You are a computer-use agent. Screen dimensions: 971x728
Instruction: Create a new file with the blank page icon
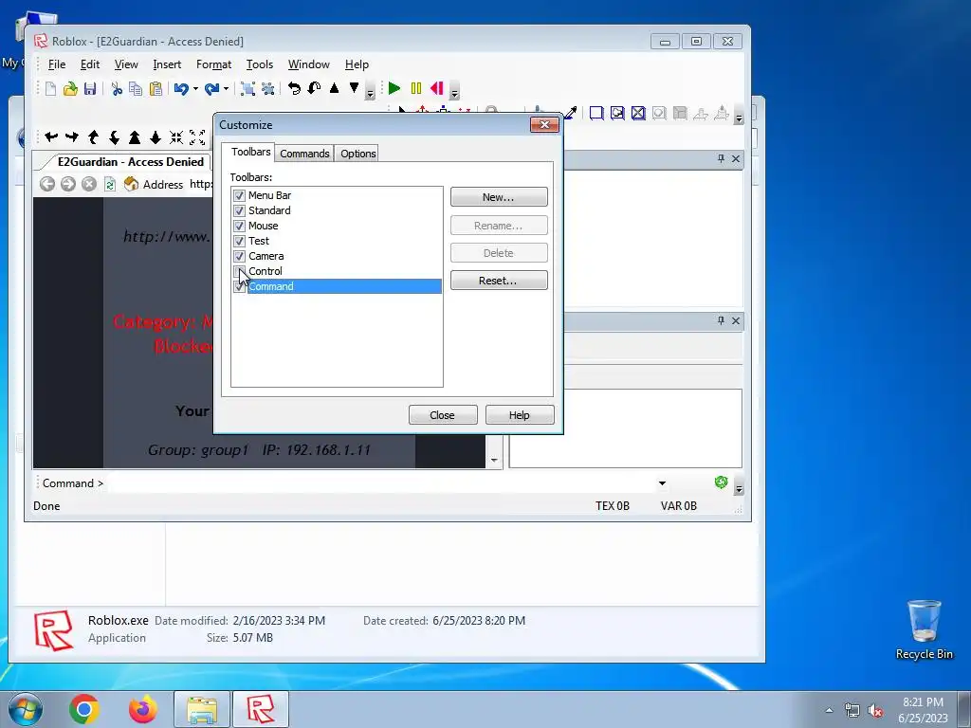[x=51, y=89]
